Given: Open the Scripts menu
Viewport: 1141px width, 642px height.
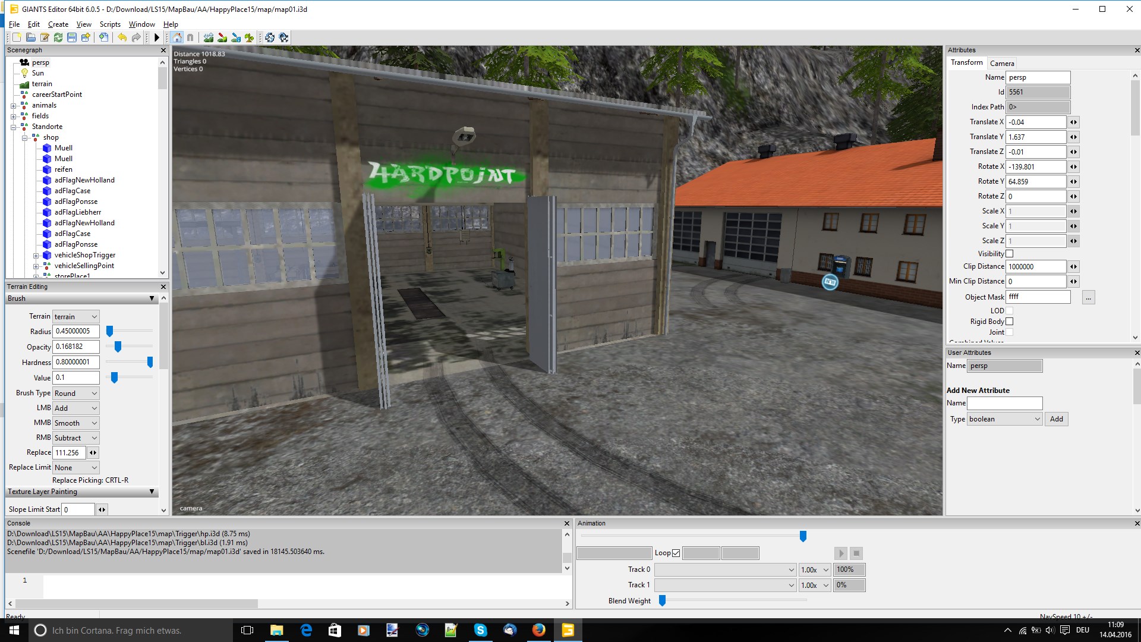Looking at the screenshot, I should (110, 24).
